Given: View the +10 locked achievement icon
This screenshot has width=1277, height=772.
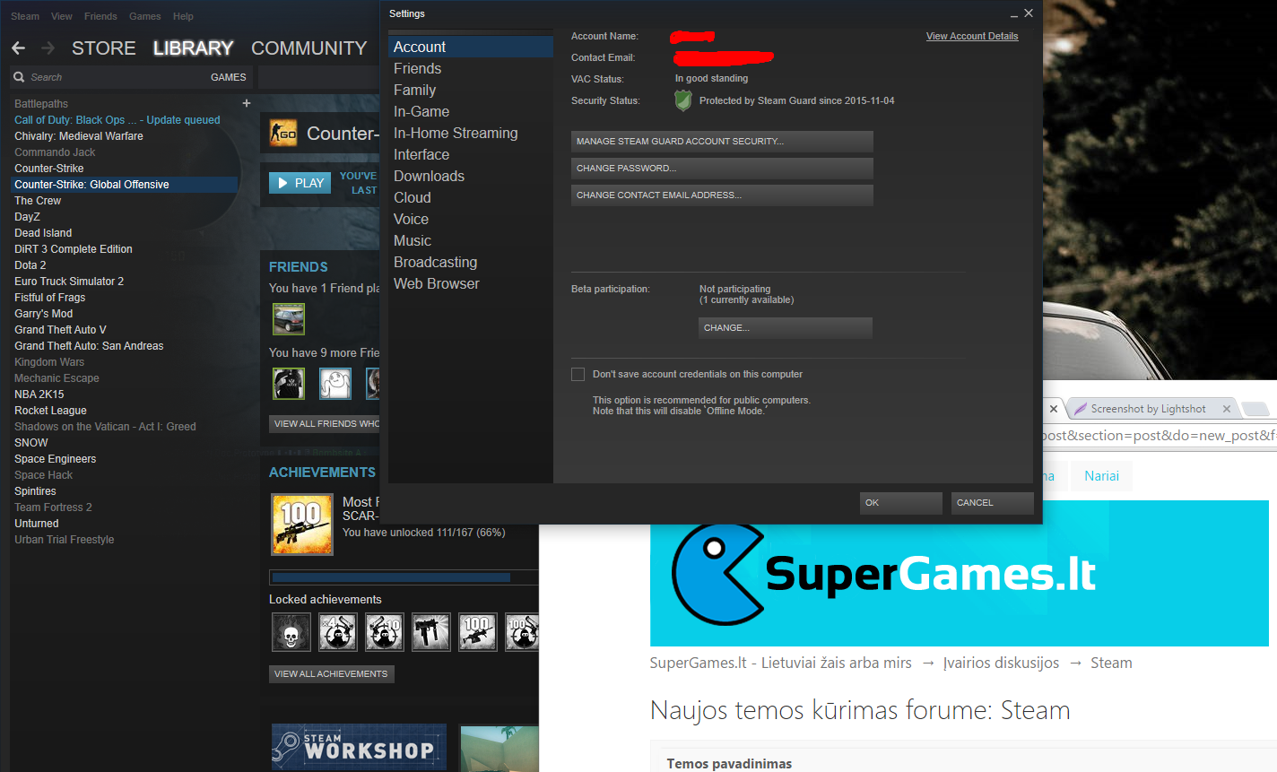Looking at the screenshot, I should click(x=385, y=632).
